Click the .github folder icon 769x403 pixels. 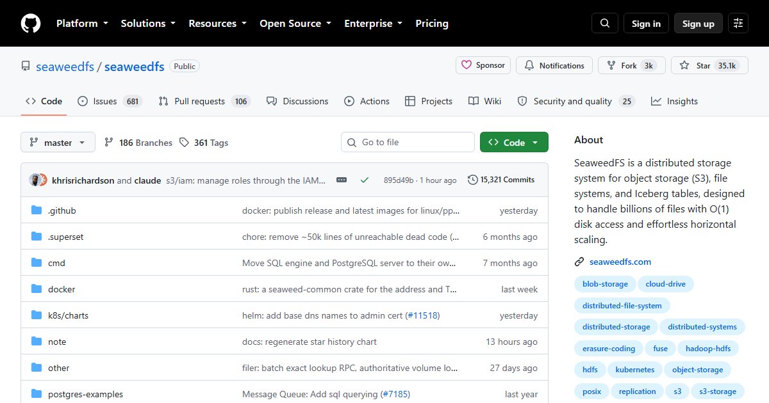point(37,210)
